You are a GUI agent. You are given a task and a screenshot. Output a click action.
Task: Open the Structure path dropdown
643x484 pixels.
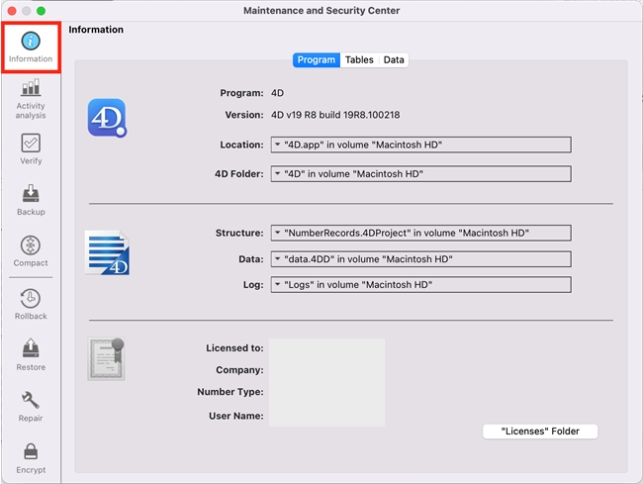pos(420,234)
